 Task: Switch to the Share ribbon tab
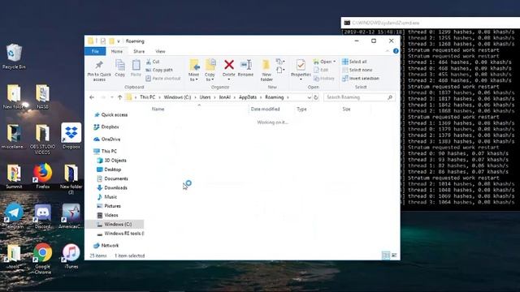click(x=139, y=51)
